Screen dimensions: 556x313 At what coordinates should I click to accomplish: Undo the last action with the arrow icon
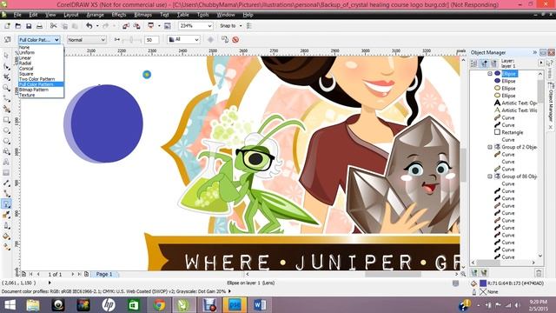pos(89,26)
